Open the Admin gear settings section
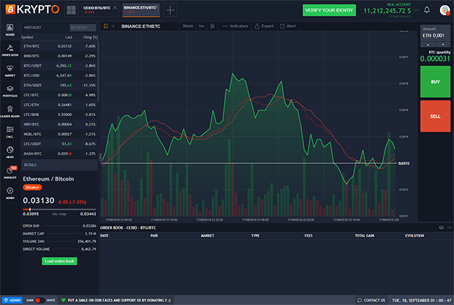Viewport: 454px width, 305px height. point(10,193)
